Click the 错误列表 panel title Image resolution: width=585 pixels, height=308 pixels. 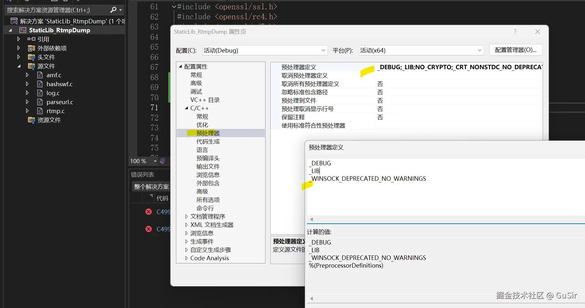pos(143,174)
